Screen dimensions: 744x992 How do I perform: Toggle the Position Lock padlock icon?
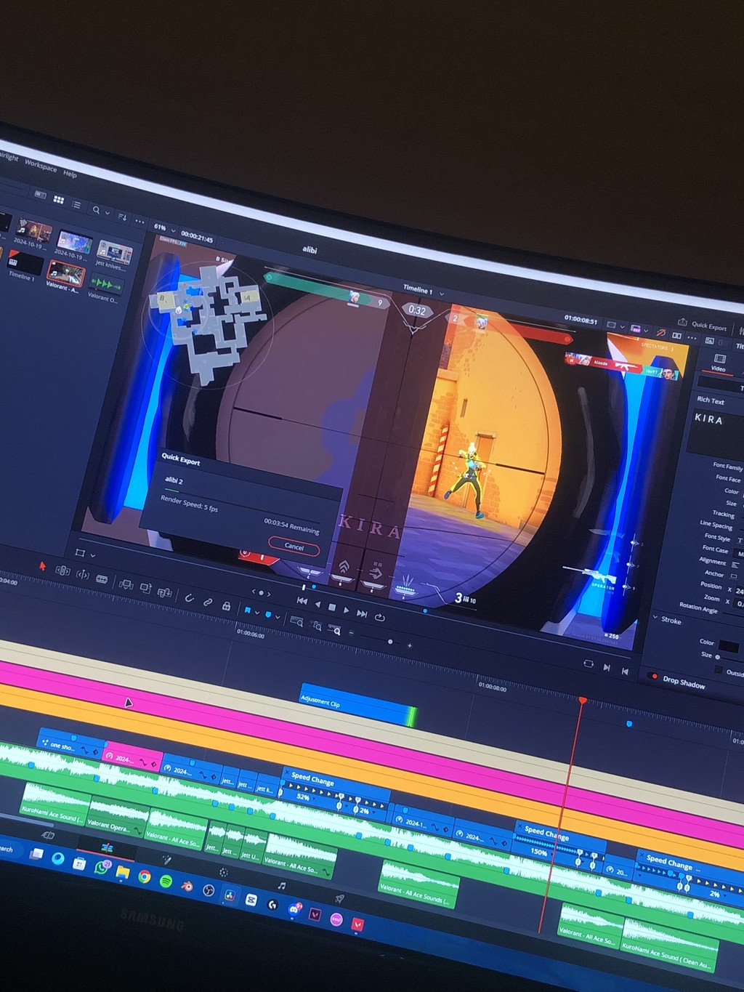[226, 605]
